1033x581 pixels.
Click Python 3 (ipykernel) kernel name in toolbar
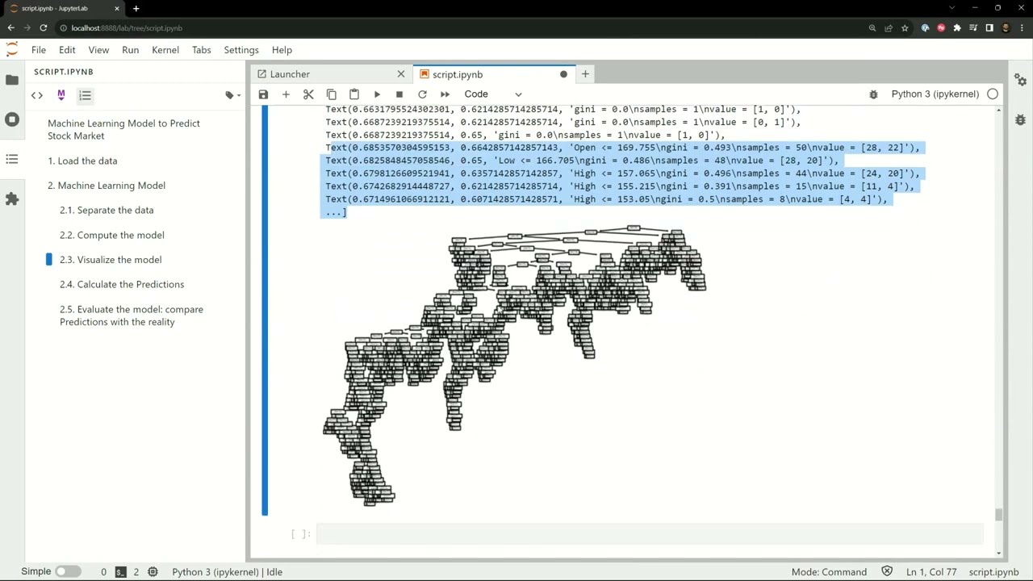(935, 94)
